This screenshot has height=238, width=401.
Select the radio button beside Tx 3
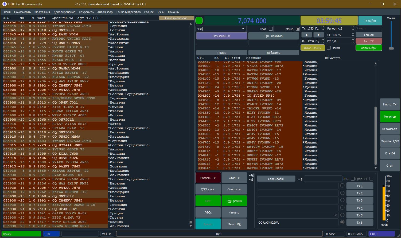(342, 200)
